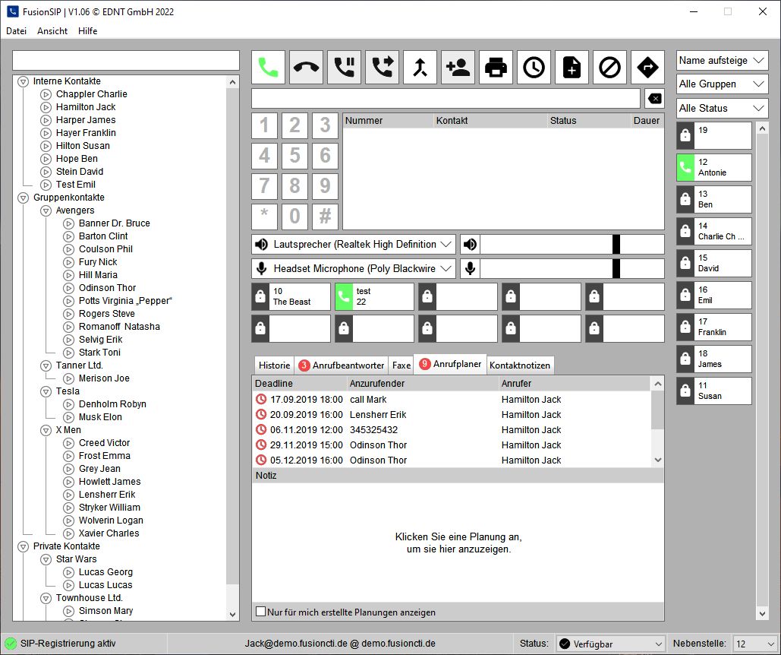This screenshot has height=655, width=781.
Task: Click the green phone icon on test 22
Action: pos(344,296)
